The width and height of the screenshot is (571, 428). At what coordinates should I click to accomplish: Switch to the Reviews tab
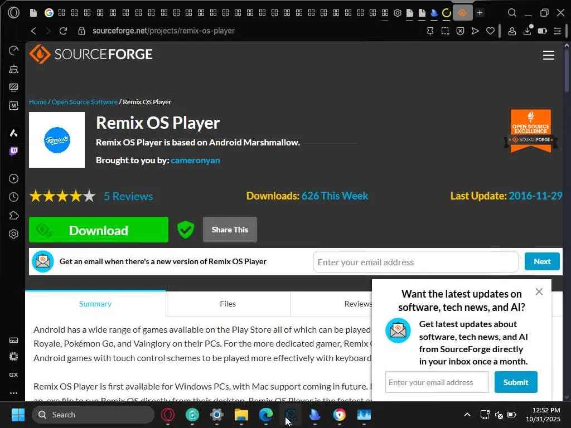[x=359, y=304]
